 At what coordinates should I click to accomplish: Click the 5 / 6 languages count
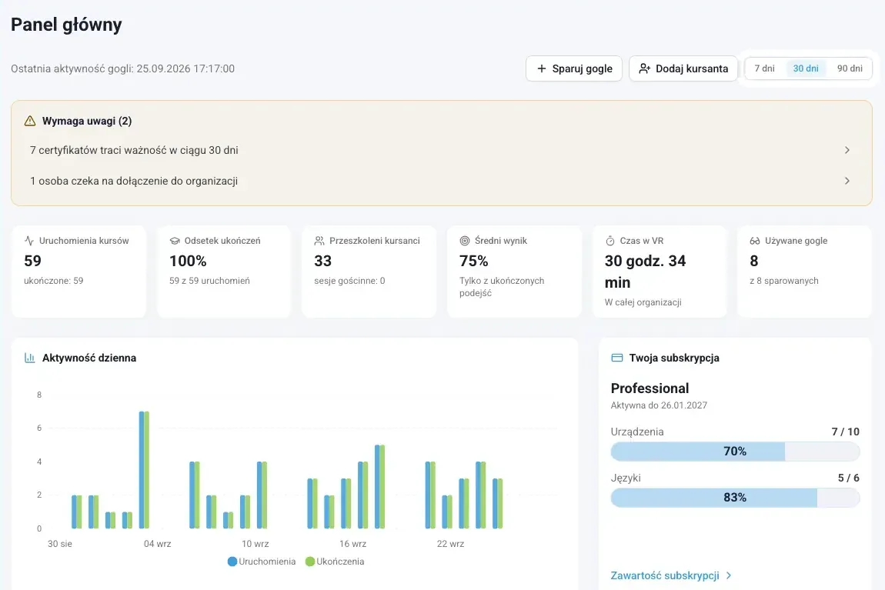coord(848,478)
